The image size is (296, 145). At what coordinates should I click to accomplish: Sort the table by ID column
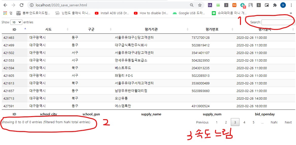point(14,29)
